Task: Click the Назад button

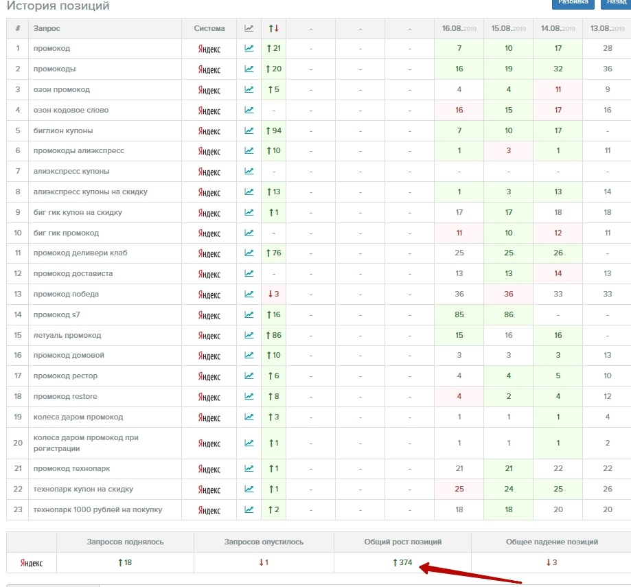Action: 616,3
